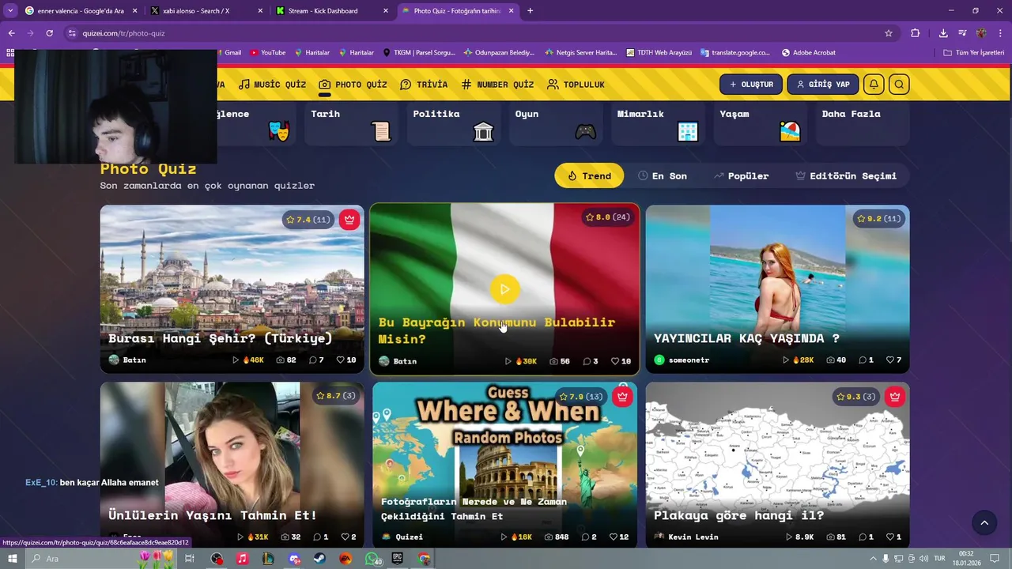Click the 8.7 star rating on Ünlülerin quiz
The image size is (1012, 569).
(x=336, y=396)
